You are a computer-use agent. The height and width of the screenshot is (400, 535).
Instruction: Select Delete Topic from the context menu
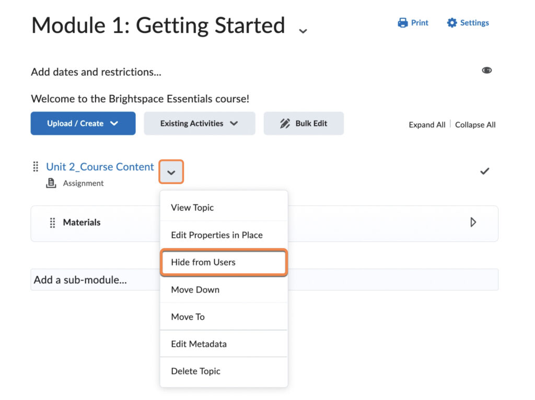pos(196,371)
